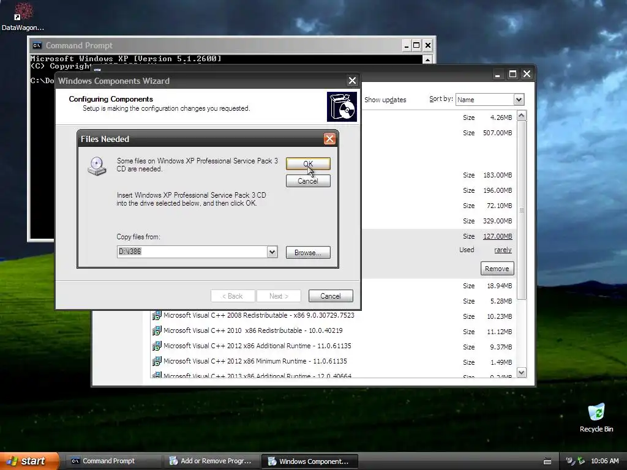
Task: Select Visual C++ 2012 x86 Additional Runtime text
Action: pyautogui.click(x=258, y=346)
